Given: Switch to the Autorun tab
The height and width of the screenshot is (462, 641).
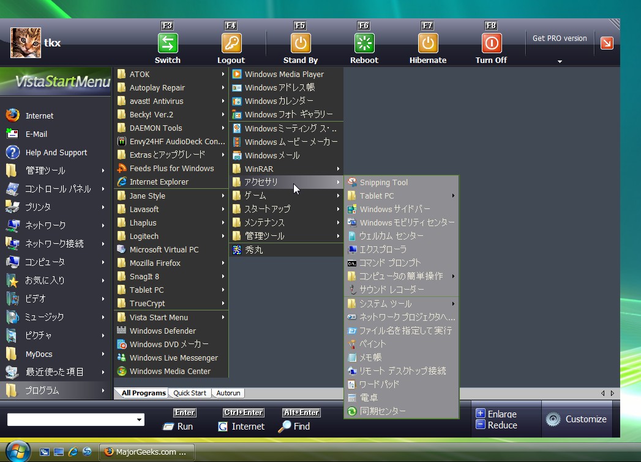Looking at the screenshot, I should tap(228, 393).
